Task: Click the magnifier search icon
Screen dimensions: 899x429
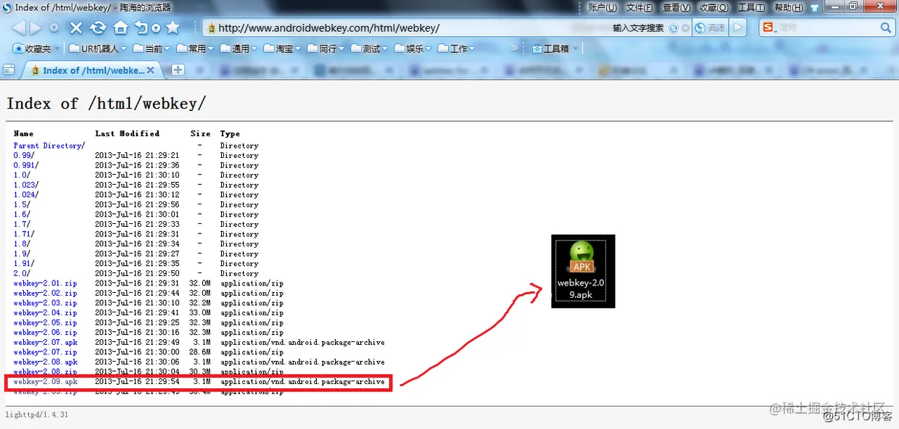Action: click(x=886, y=28)
